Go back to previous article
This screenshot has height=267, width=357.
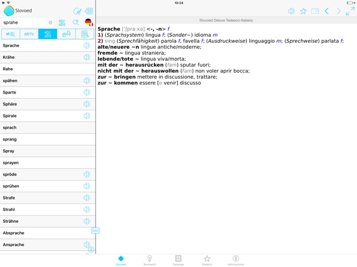coord(326,11)
